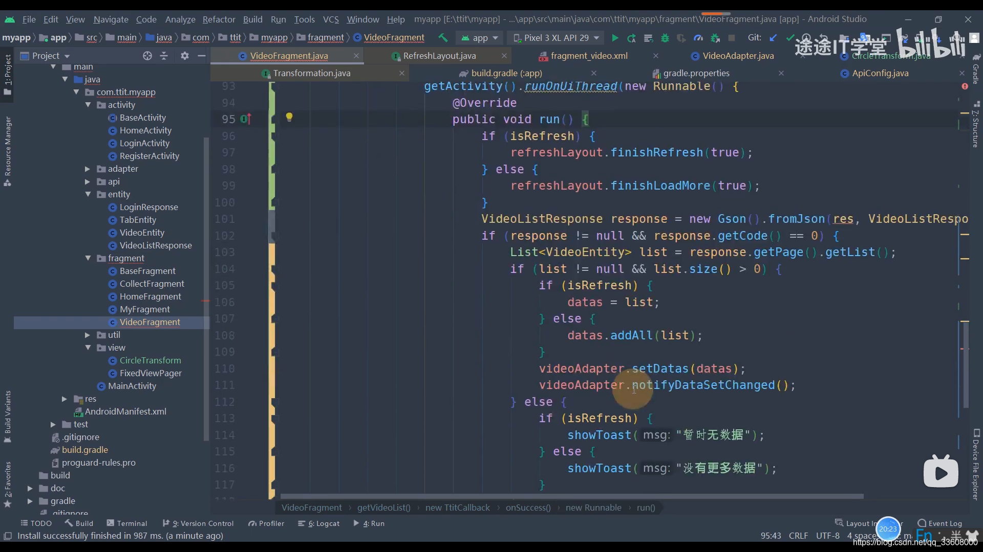Open the Resource Manager side panel
This screenshot has height=552, width=983.
8,151
